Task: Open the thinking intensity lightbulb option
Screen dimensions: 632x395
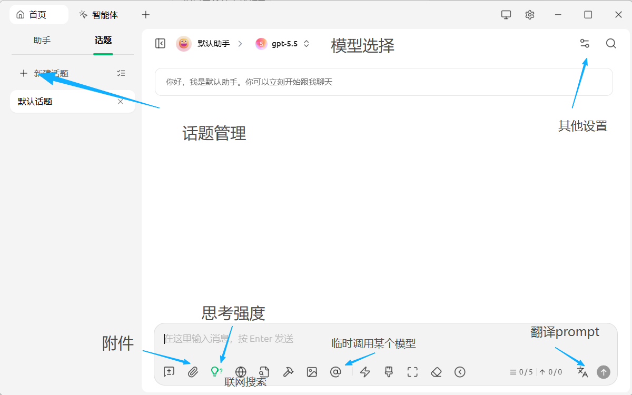Action: click(216, 372)
